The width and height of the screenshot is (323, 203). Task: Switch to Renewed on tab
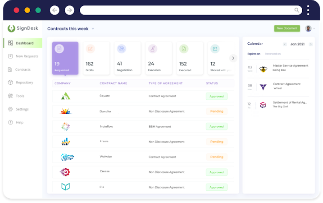pyautogui.click(x=273, y=54)
